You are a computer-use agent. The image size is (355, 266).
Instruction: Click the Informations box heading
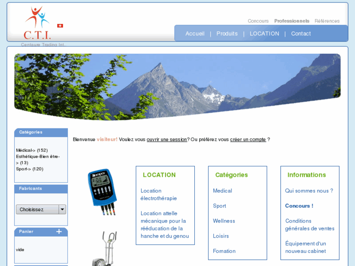click(307, 175)
